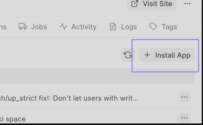Open the options menu for the up_strict fix row
This screenshot has width=203, height=125.
pos(184,97)
